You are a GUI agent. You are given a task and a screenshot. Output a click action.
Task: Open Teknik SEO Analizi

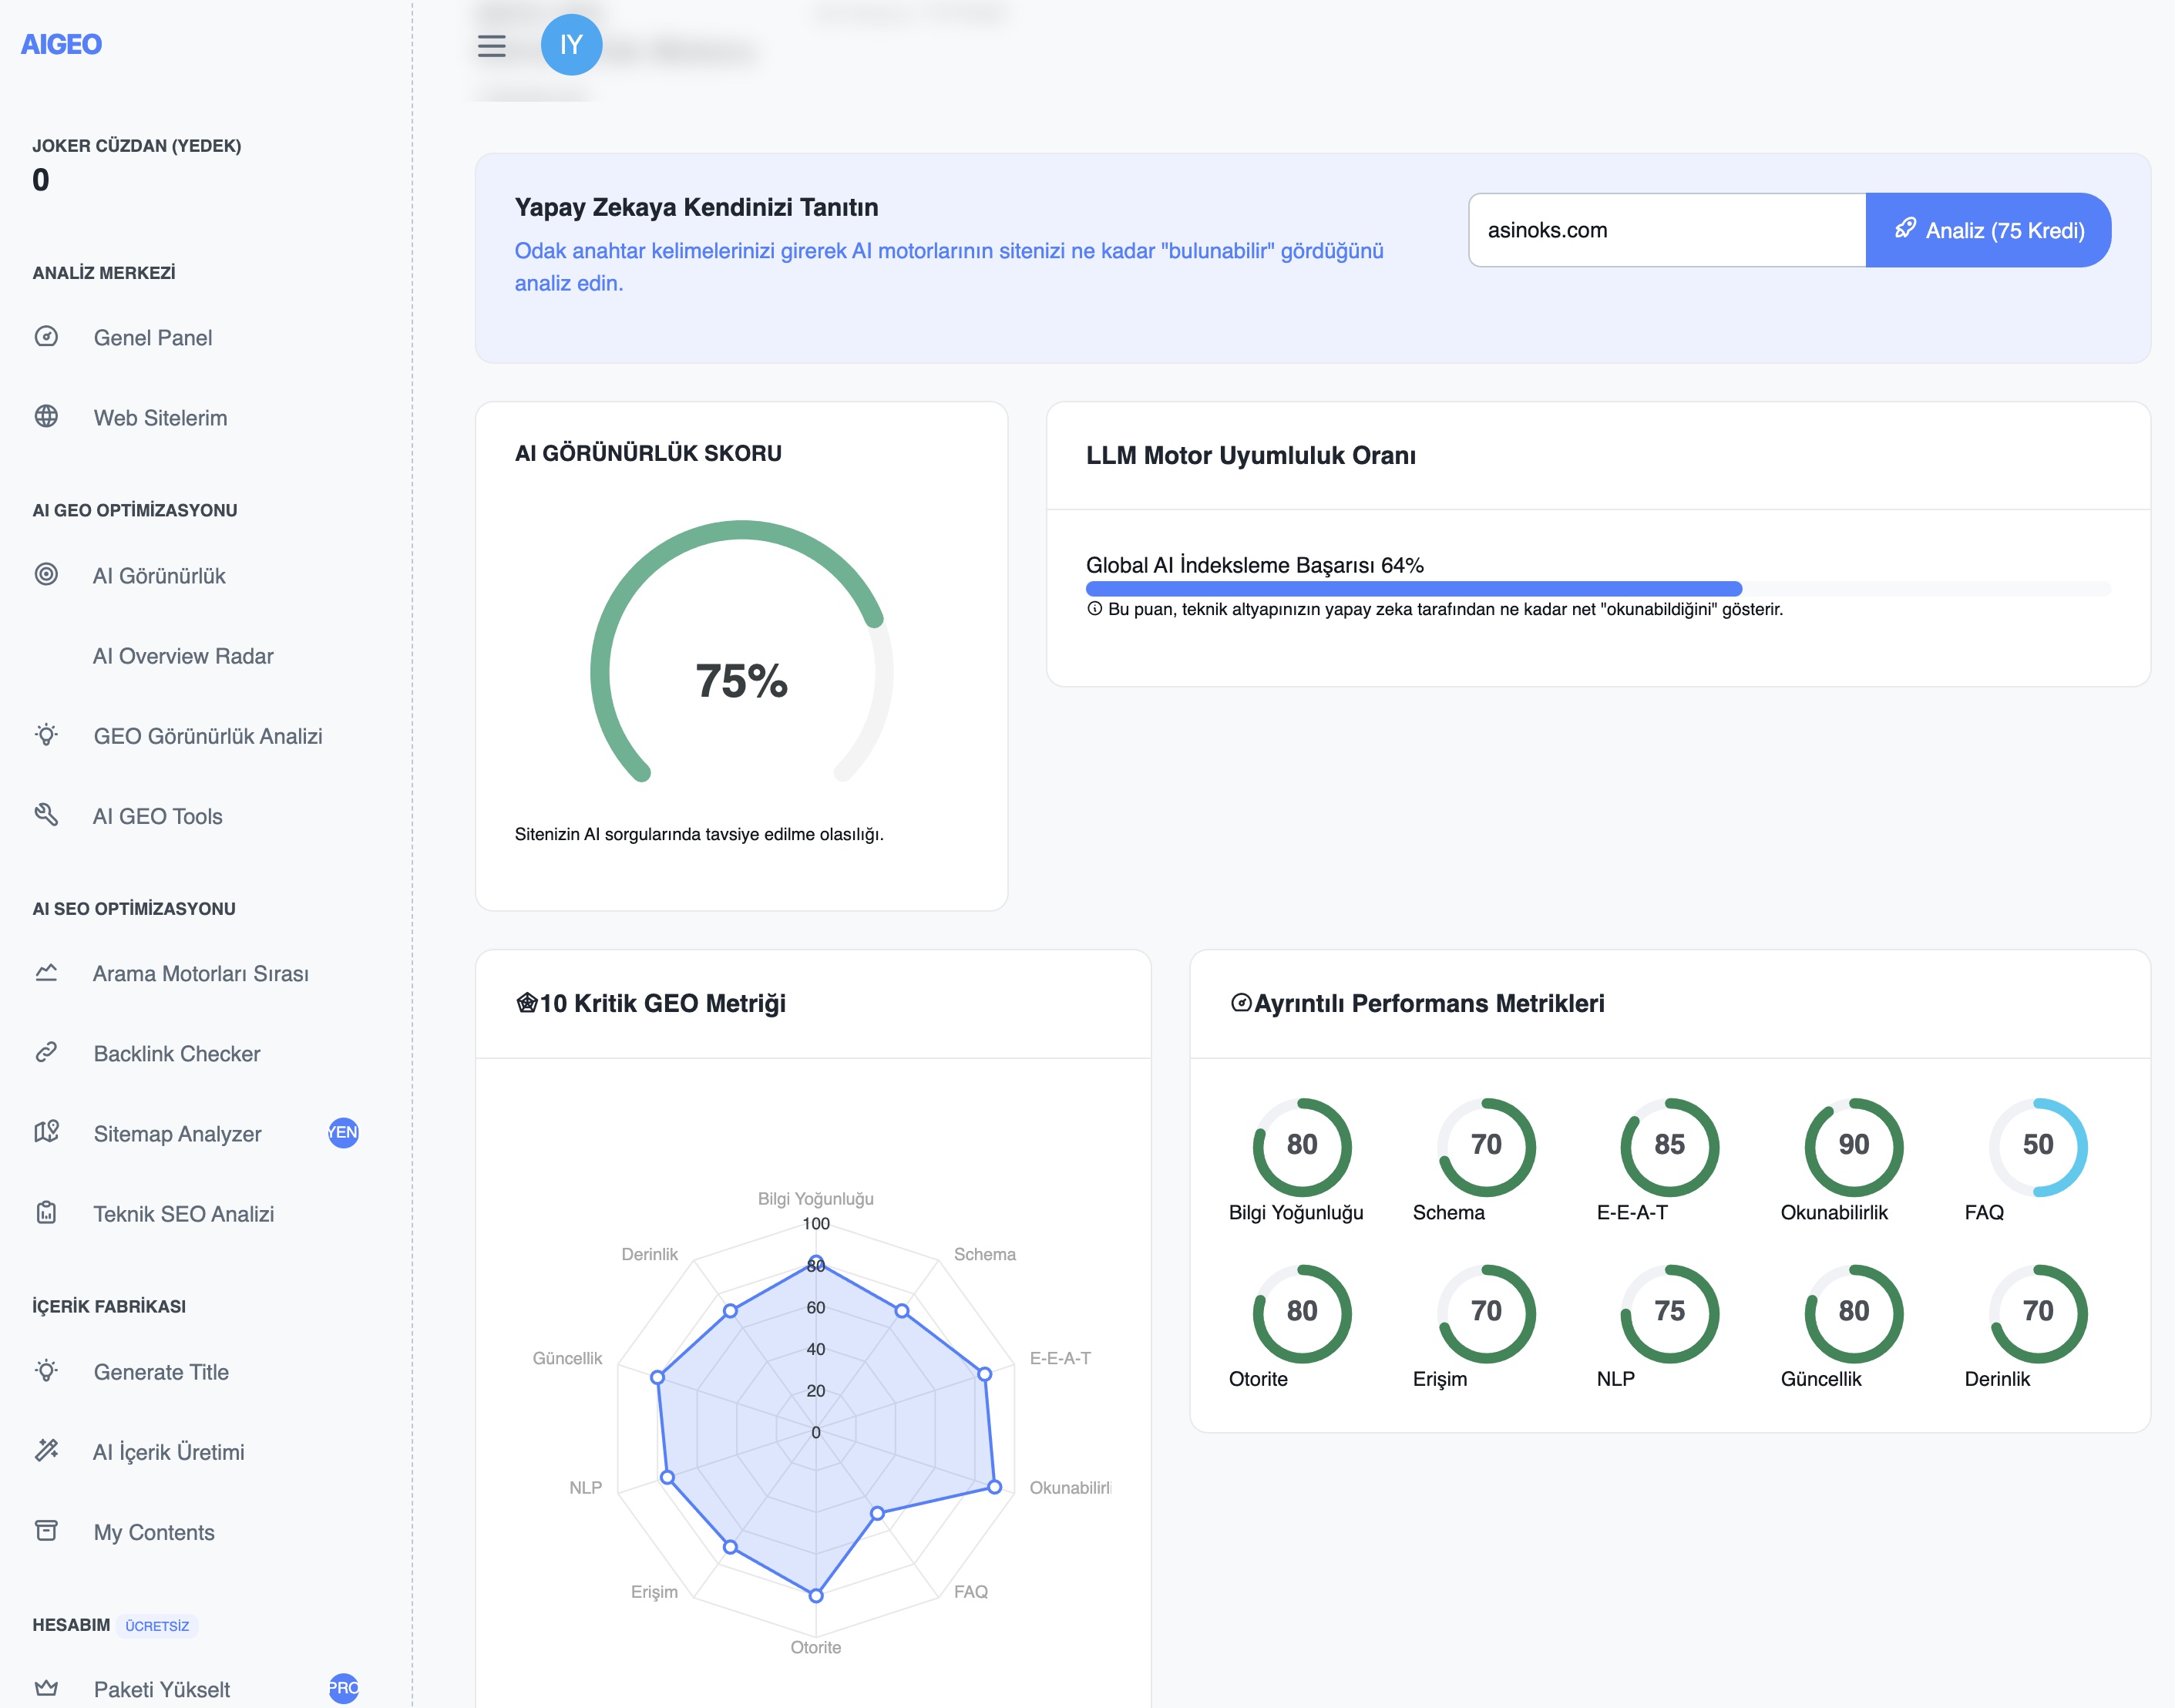[x=184, y=1214]
